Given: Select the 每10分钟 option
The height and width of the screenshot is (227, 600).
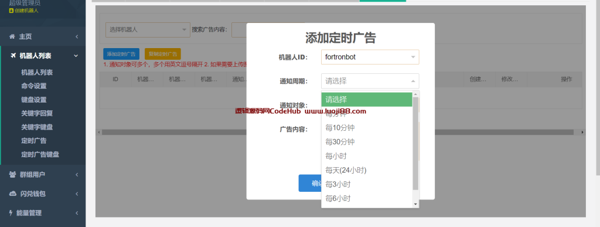Looking at the screenshot, I should pyautogui.click(x=367, y=127).
